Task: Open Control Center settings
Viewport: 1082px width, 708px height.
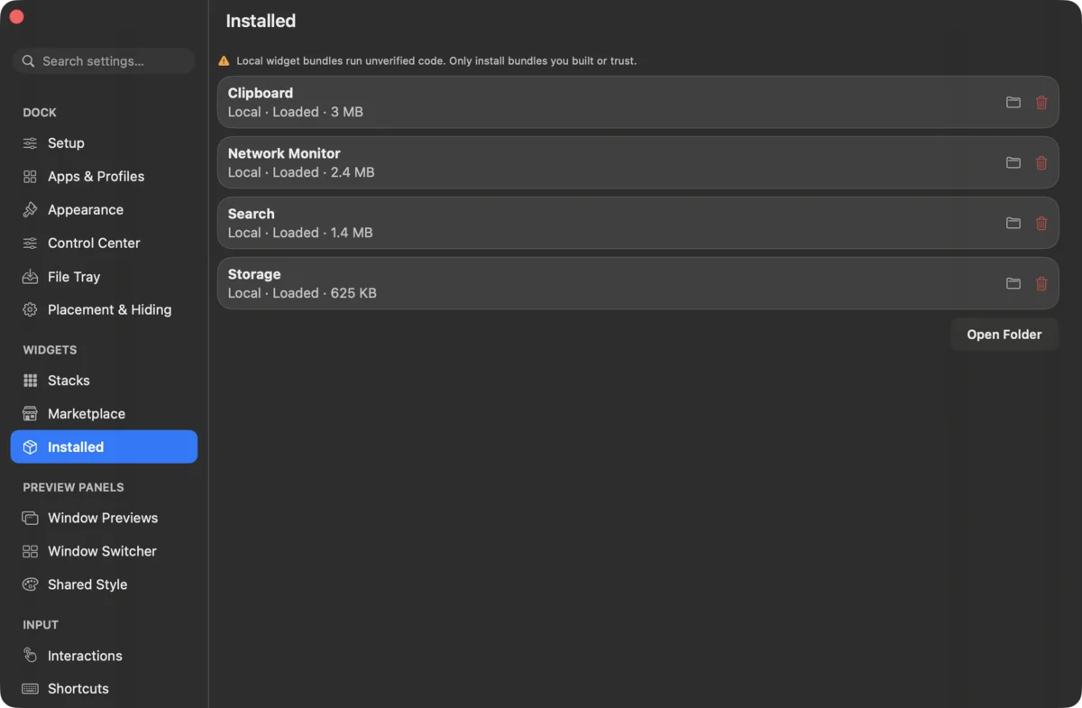Action: click(104, 244)
